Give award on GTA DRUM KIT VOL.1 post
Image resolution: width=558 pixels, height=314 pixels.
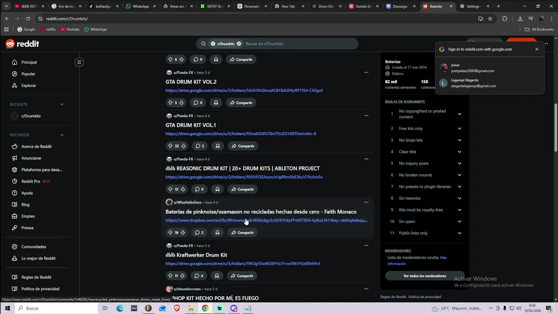point(218,146)
